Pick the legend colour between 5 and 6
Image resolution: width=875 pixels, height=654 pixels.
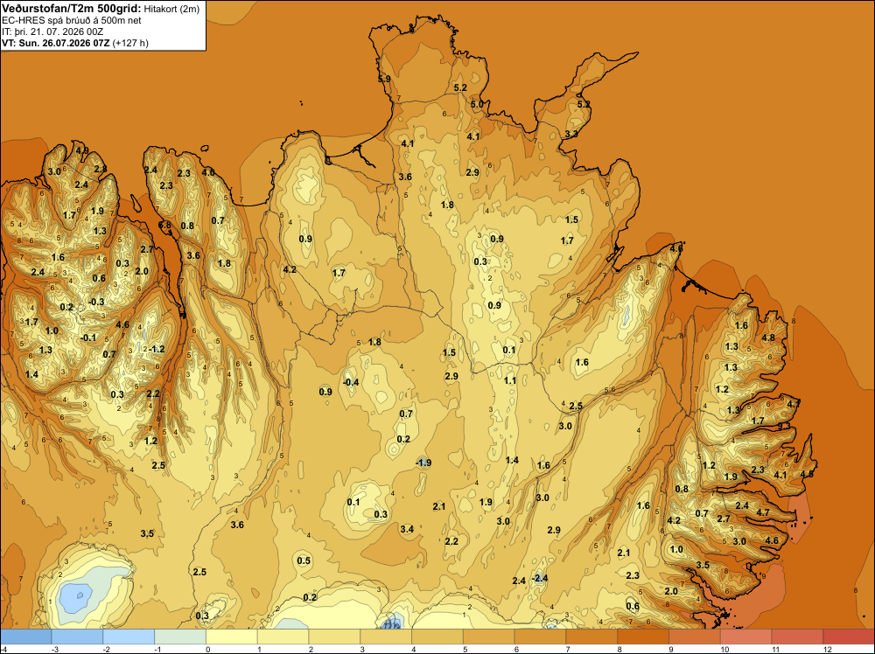click(489, 637)
